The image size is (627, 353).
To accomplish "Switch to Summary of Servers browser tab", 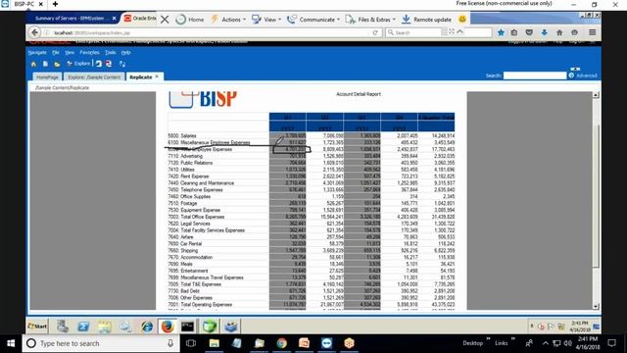I will 72,19.
